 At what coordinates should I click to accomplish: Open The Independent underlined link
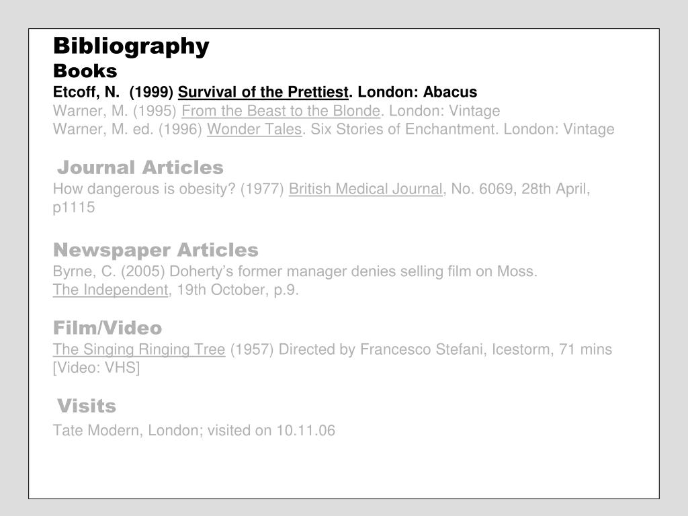point(111,290)
